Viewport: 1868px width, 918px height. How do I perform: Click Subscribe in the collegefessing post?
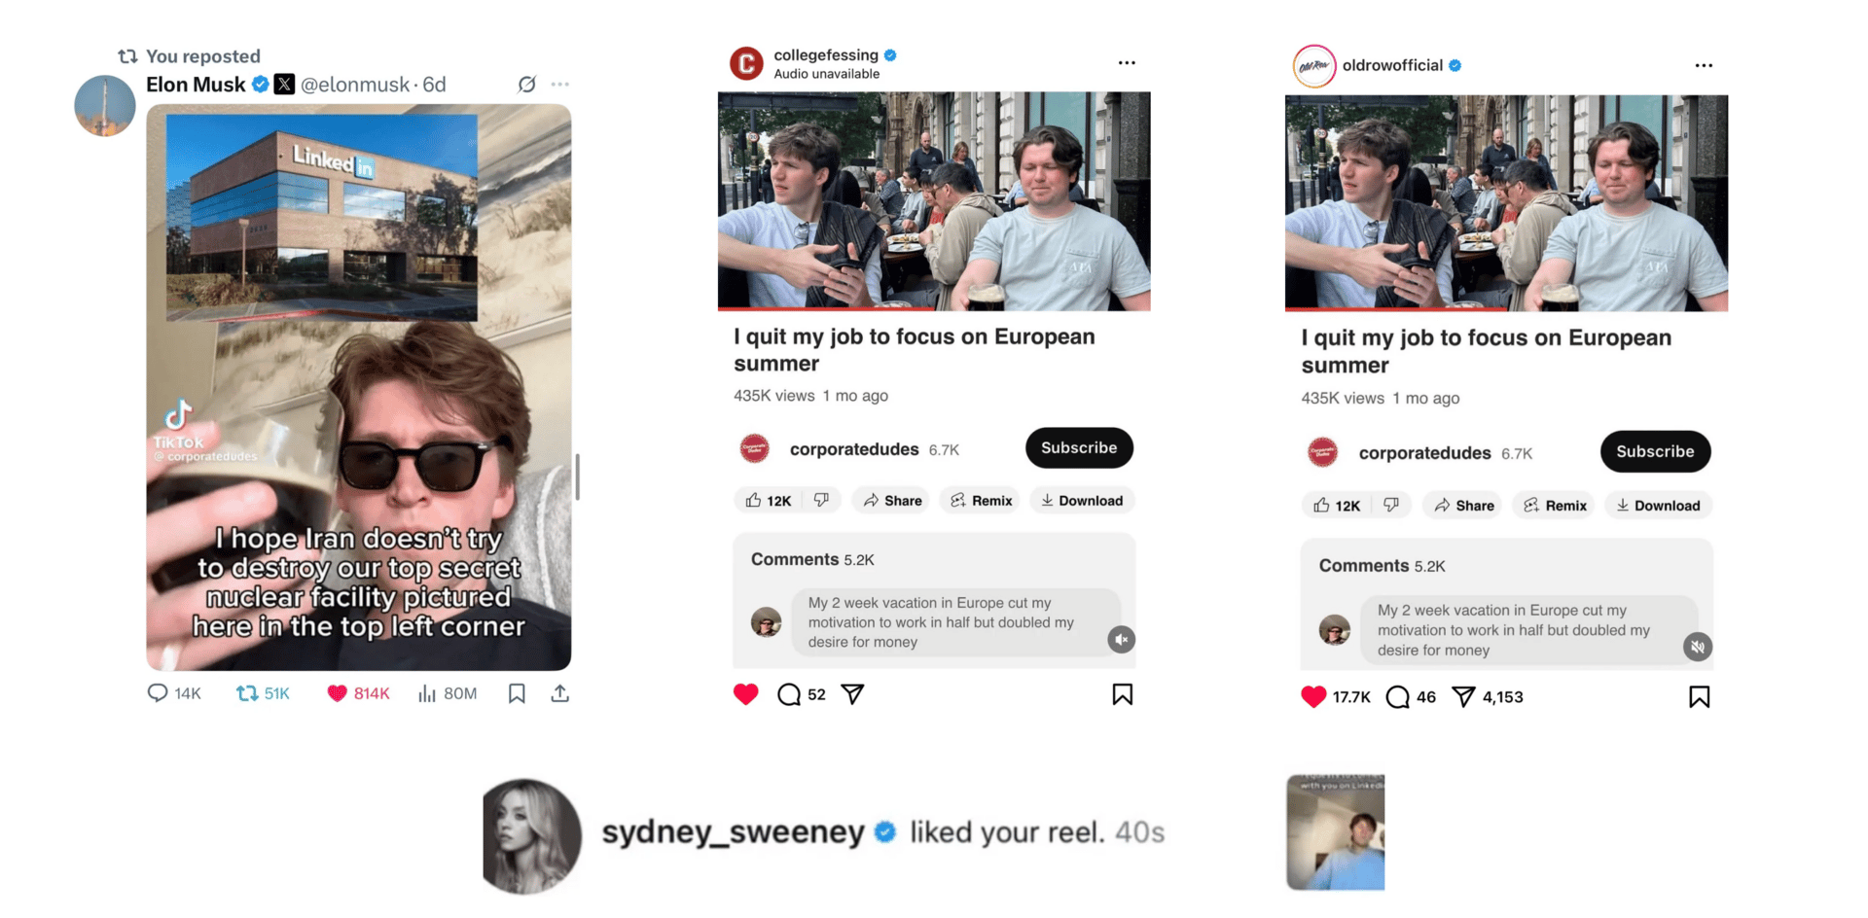1079,447
